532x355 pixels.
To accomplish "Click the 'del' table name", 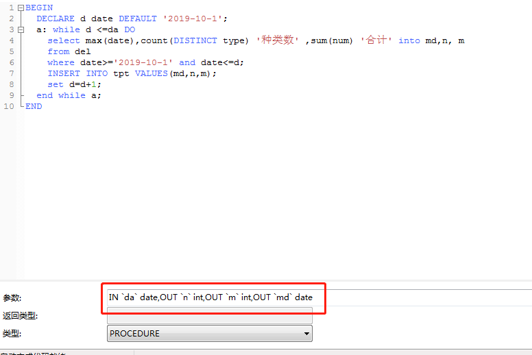I will click(x=83, y=51).
